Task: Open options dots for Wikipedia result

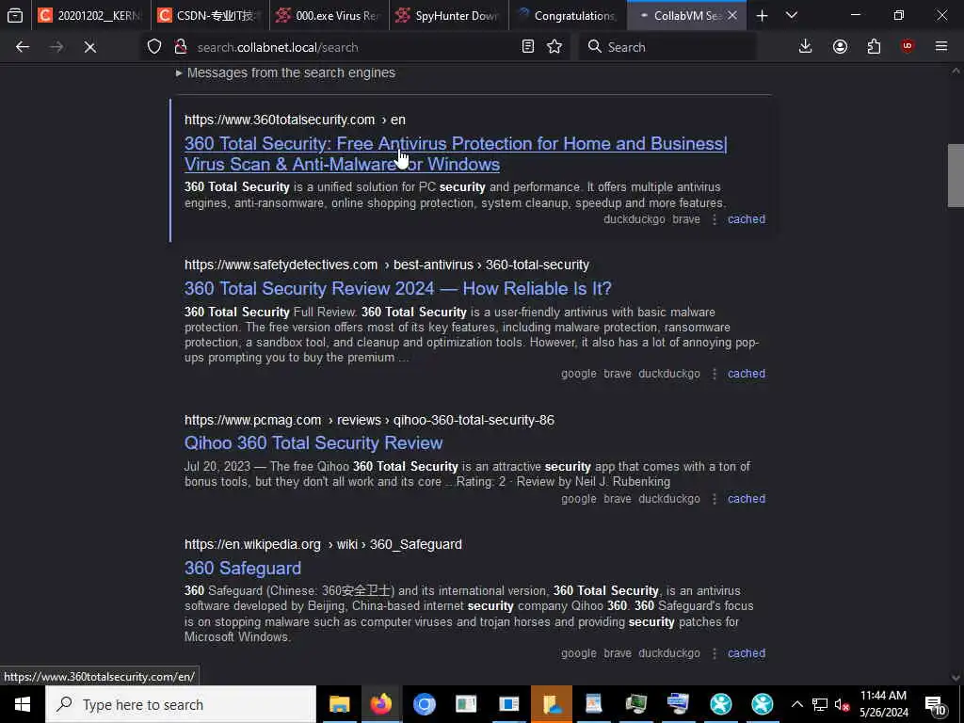Action: point(715,653)
